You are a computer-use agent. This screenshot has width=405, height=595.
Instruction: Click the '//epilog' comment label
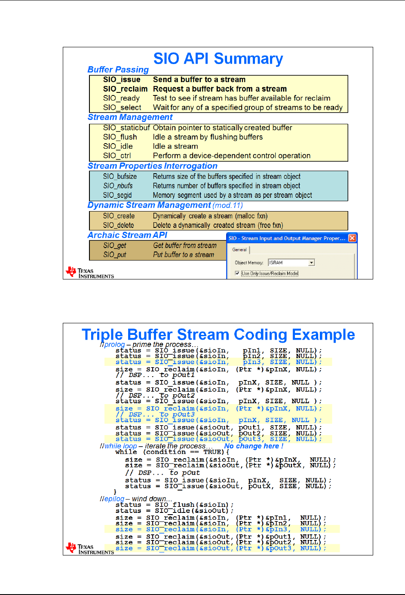(x=112, y=499)
